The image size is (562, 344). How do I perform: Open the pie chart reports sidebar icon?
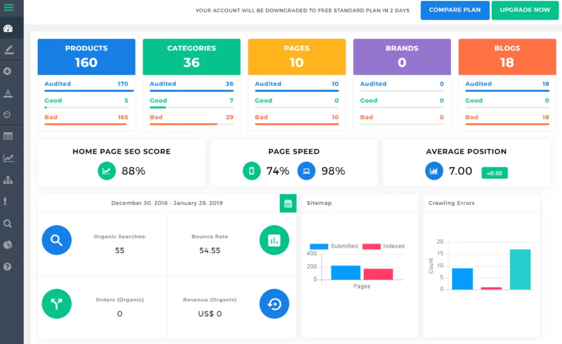[8, 245]
